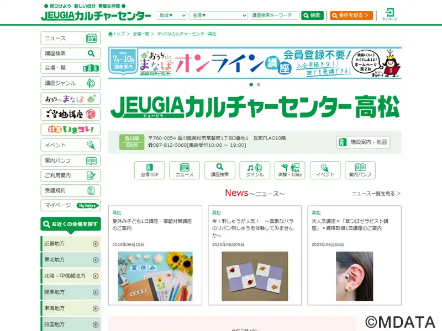Screen dimensions: 442x331
Task: Click the open book icon in 案内パンフ sidebar item
Action: (x=91, y=161)
